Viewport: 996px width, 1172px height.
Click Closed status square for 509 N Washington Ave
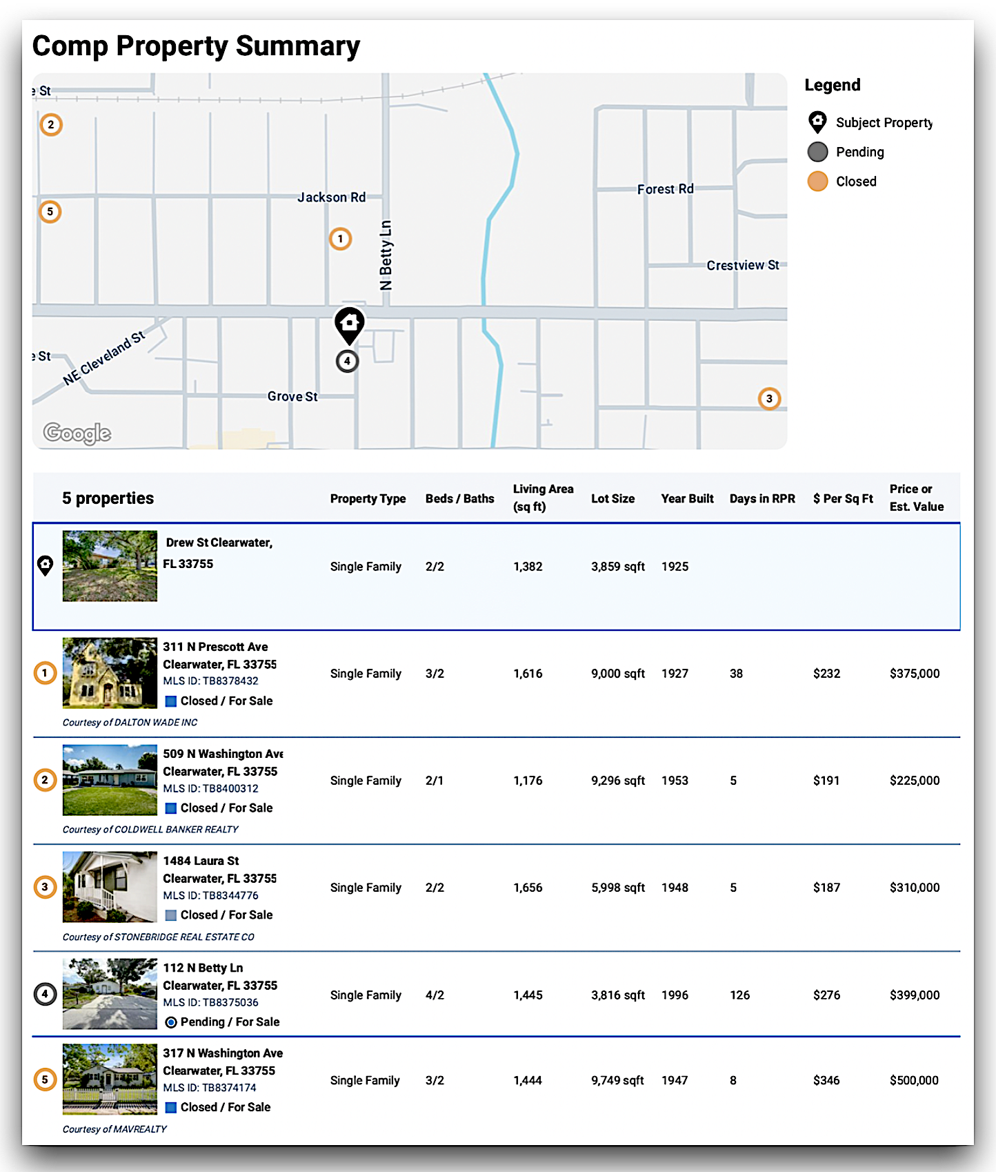pos(171,808)
